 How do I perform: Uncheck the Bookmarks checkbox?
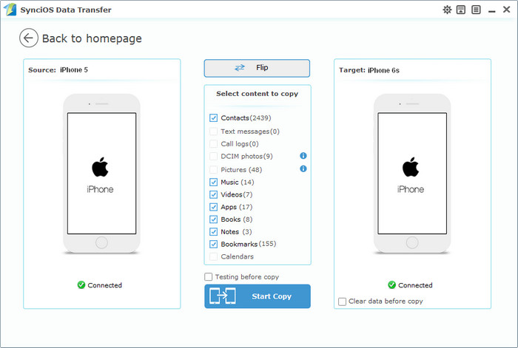[213, 244]
